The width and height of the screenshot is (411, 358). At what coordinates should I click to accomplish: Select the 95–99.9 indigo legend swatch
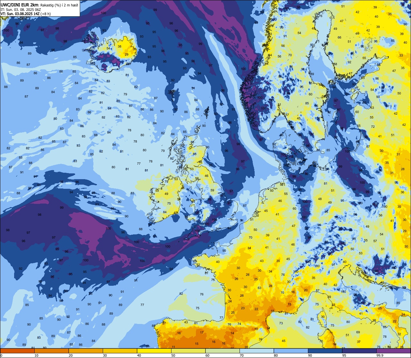tap(359, 351)
